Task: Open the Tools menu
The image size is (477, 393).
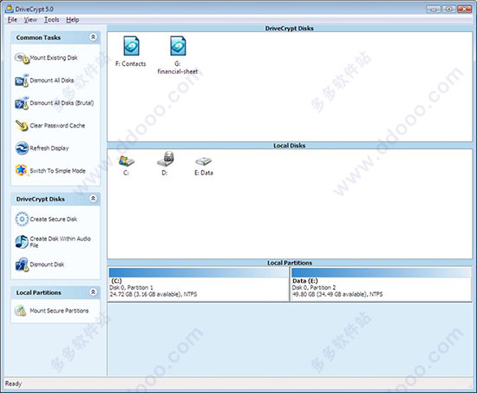Action: [x=52, y=20]
